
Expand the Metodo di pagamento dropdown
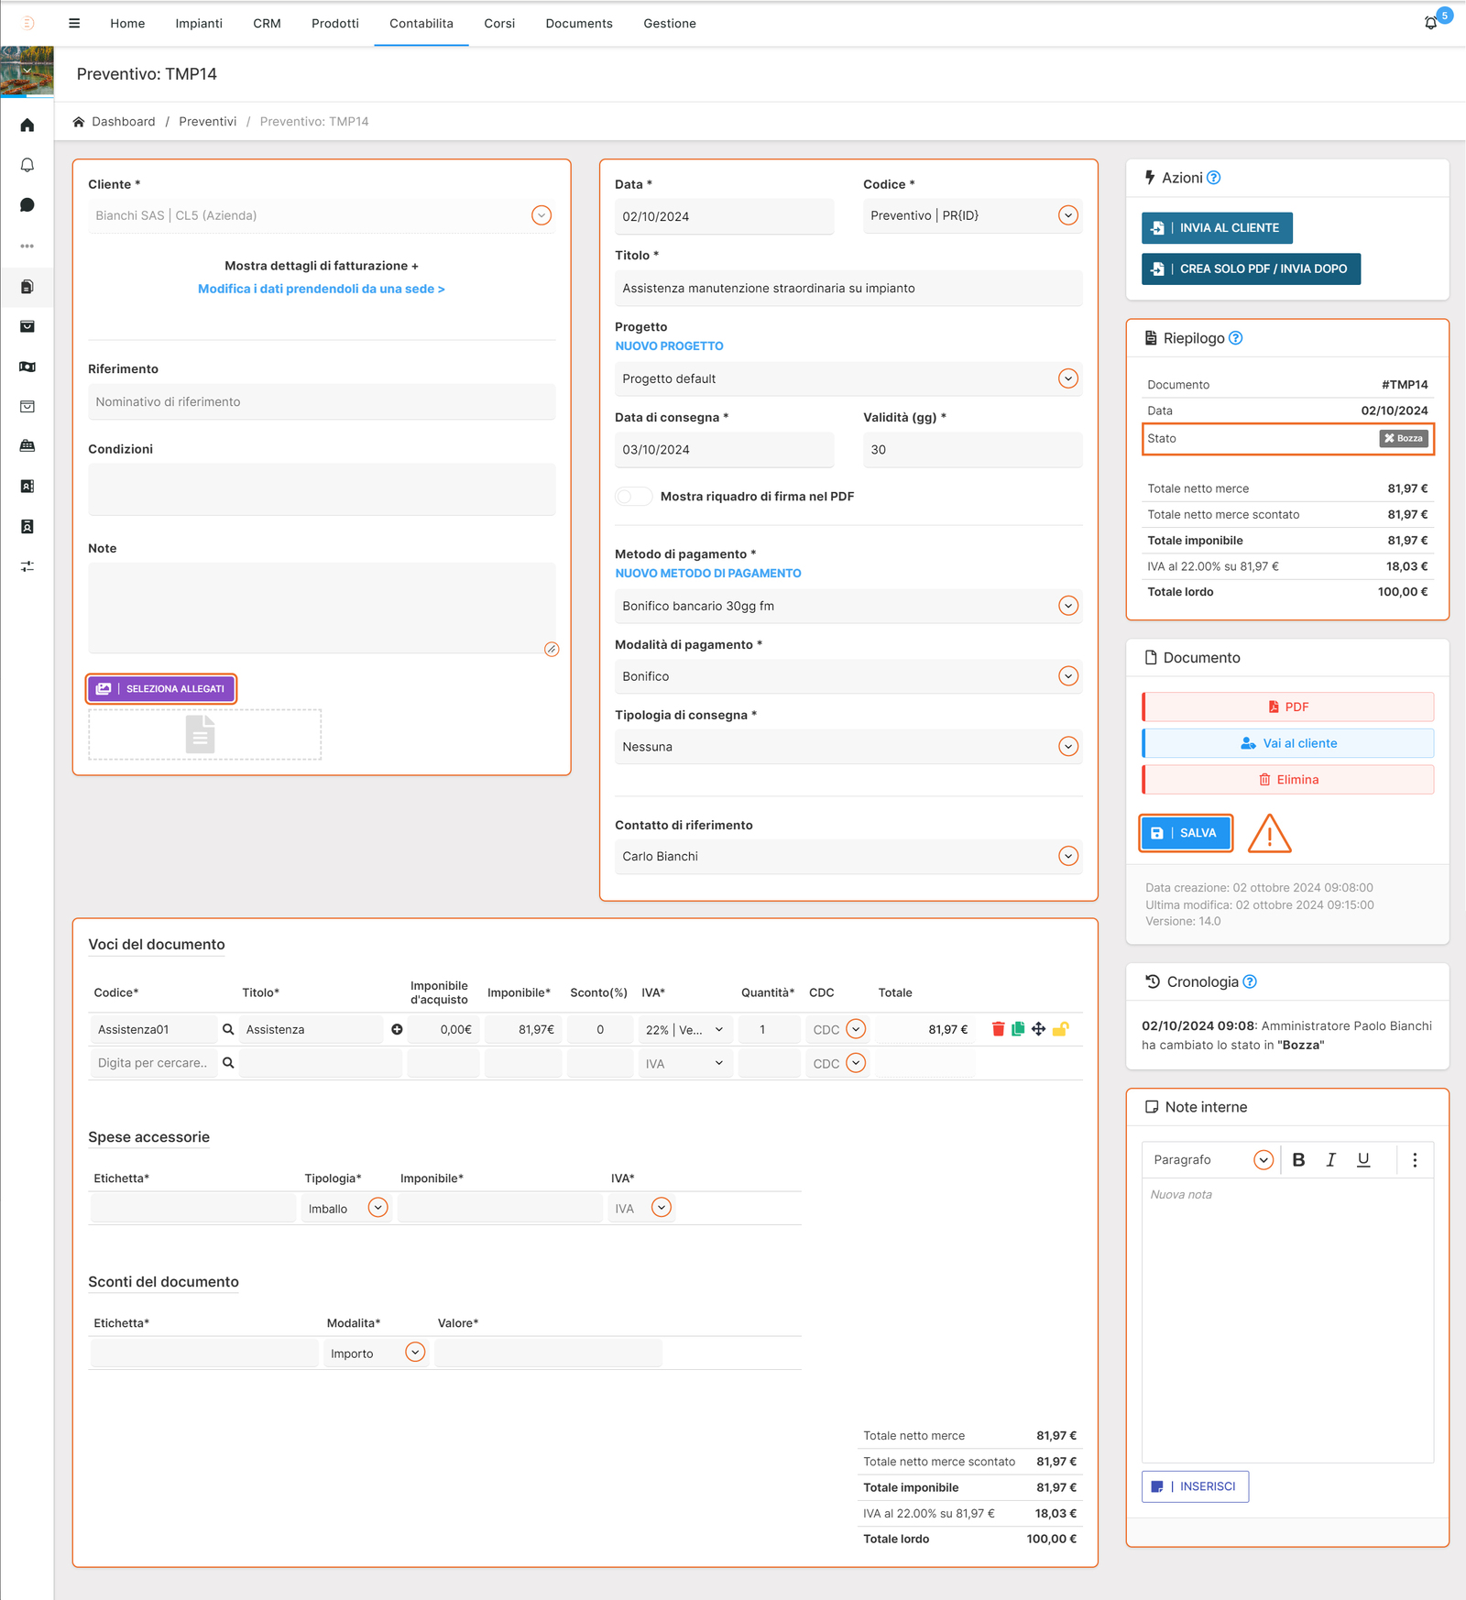coord(1067,606)
